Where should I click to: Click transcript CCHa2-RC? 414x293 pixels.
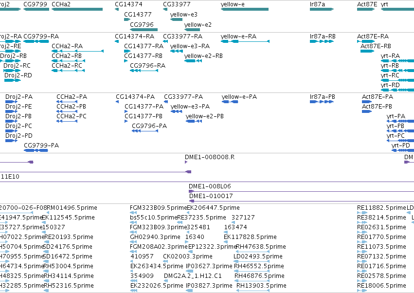coord(67,66)
